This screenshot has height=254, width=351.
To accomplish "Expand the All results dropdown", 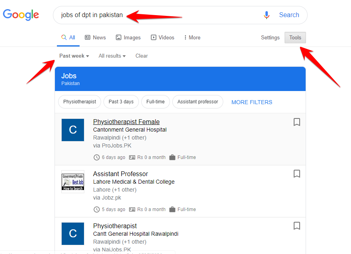I will (112, 56).
